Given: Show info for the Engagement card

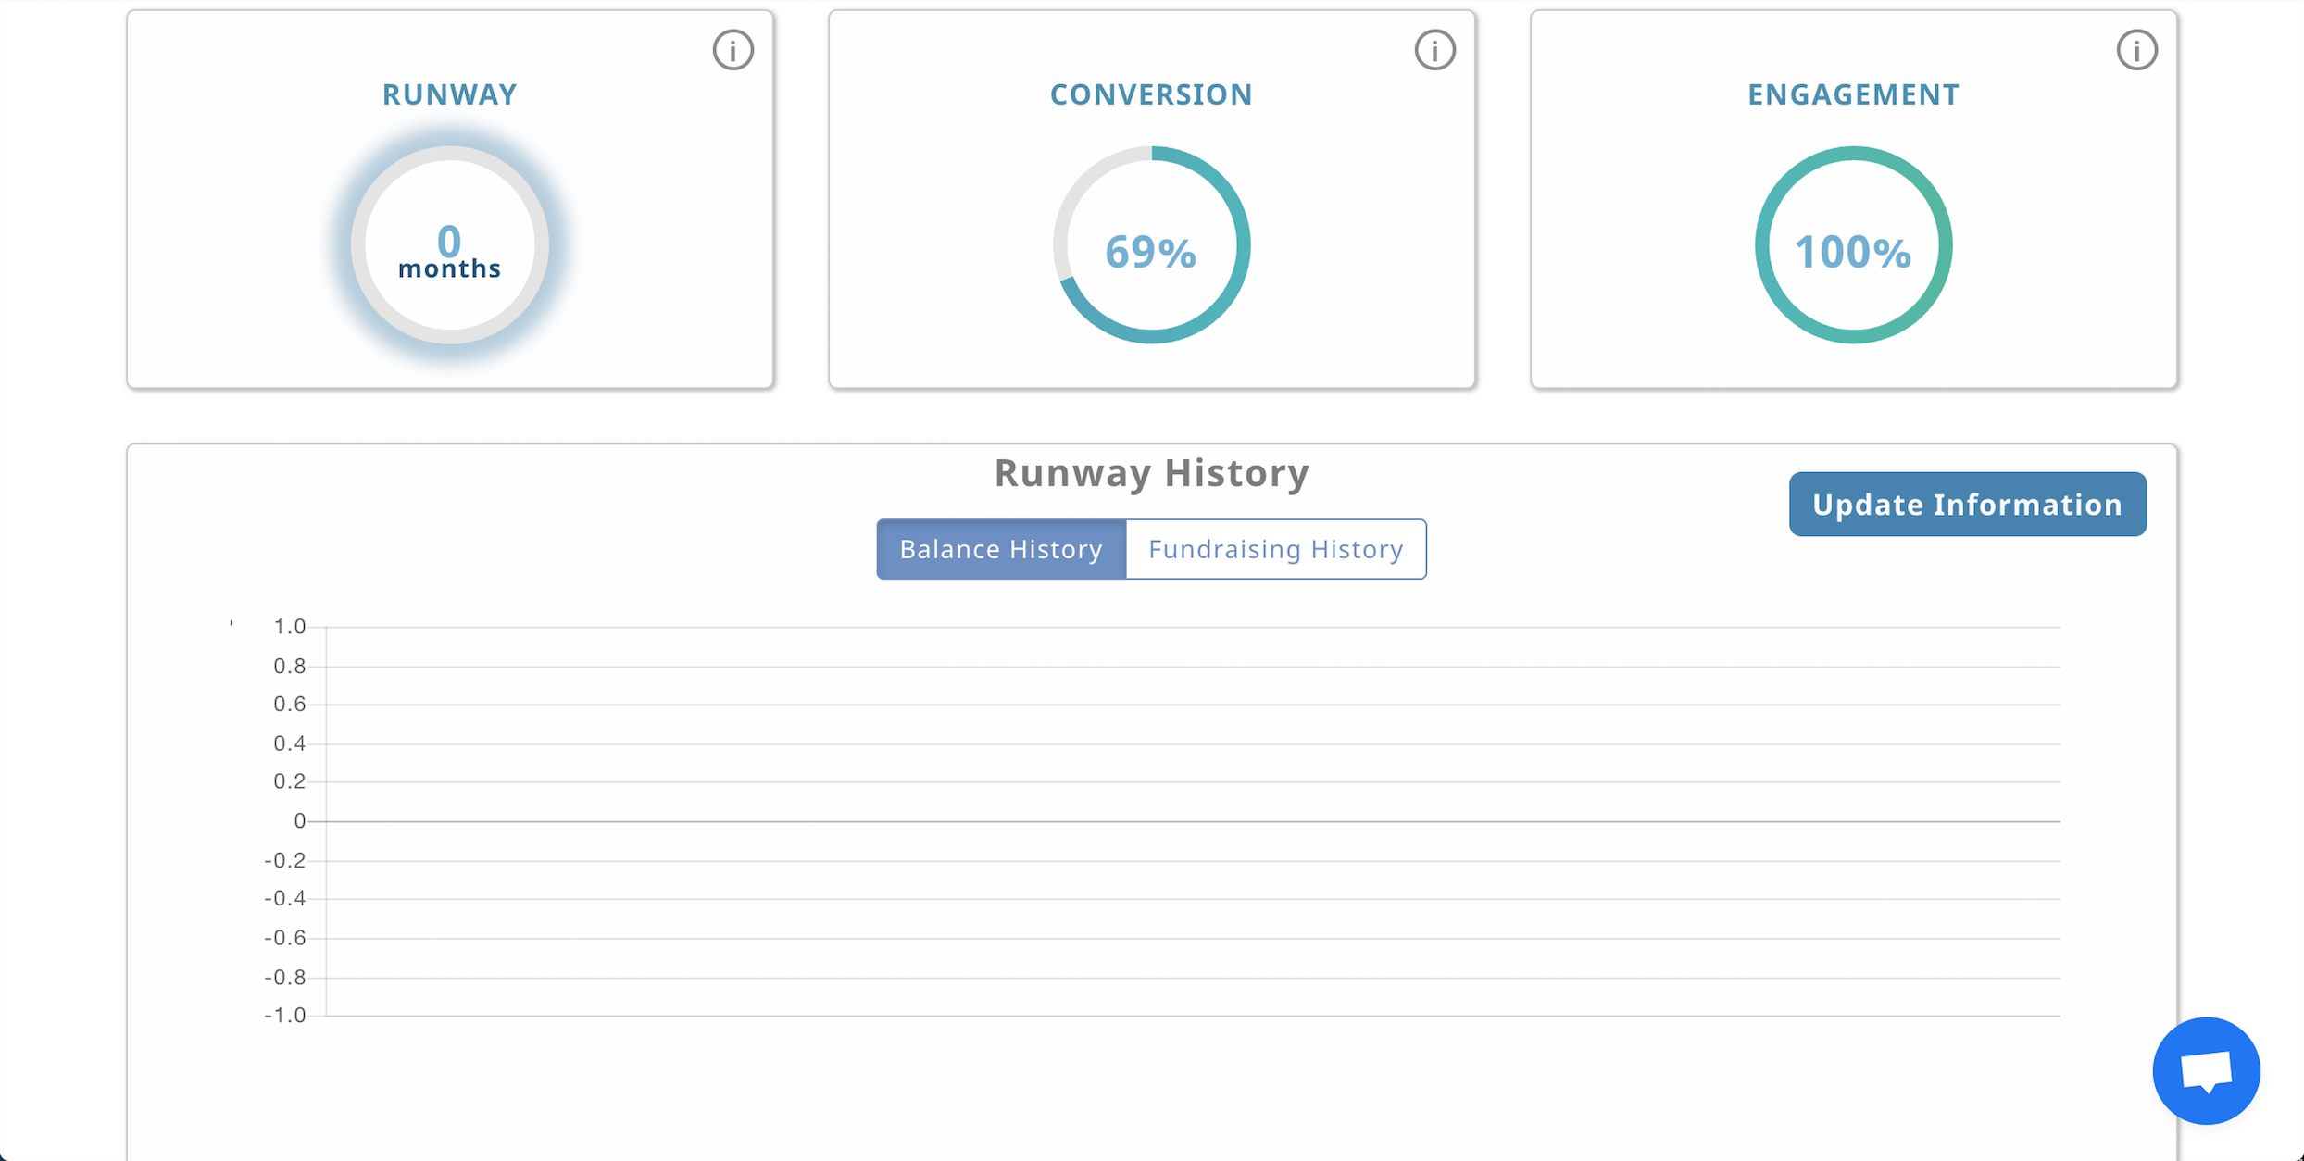Looking at the screenshot, I should pyautogui.click(x=2136, y=50).
